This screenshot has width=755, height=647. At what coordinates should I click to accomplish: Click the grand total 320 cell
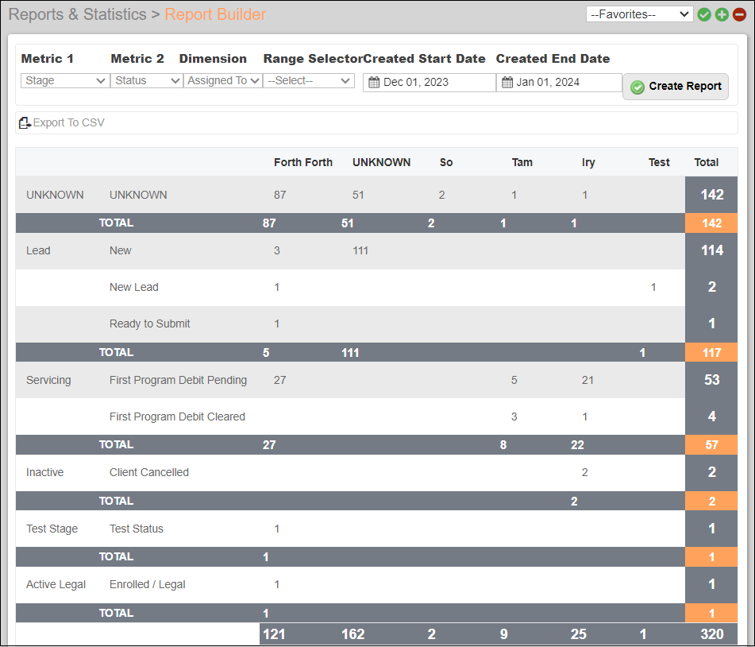coord(711,634)
